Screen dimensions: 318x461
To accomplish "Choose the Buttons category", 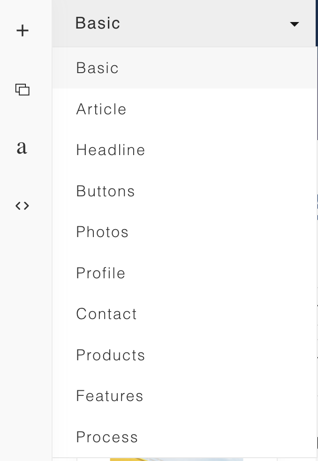I will (106, 191).
